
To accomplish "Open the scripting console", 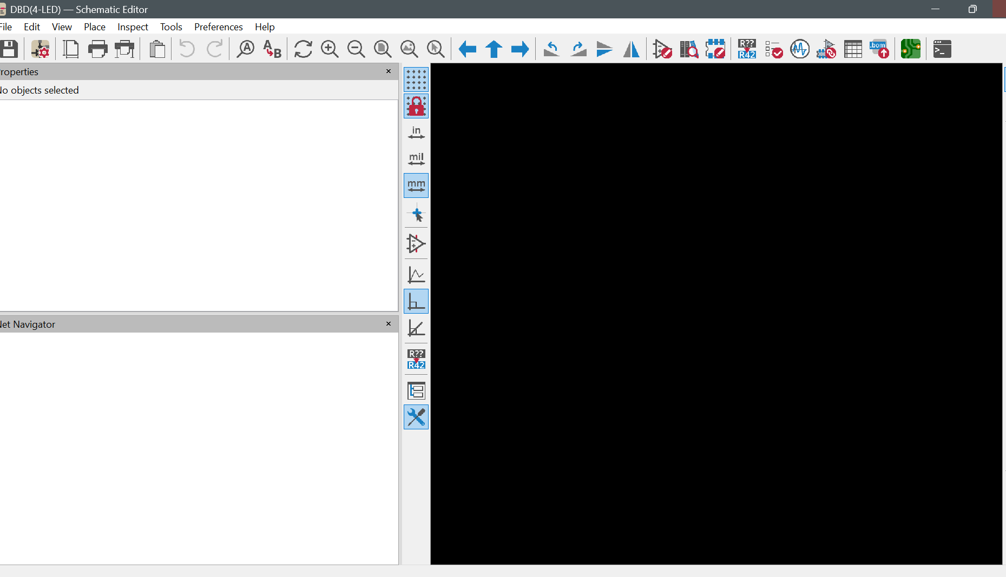I will point(942,49).
